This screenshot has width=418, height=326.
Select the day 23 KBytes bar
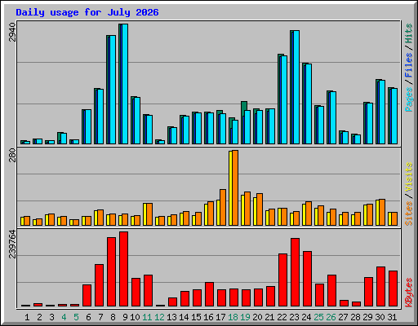click(295, 272)
